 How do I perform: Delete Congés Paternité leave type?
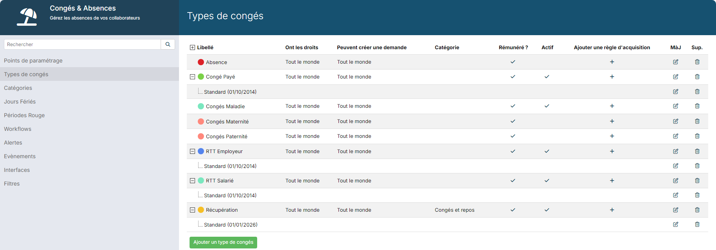click(x=697, y=136)
